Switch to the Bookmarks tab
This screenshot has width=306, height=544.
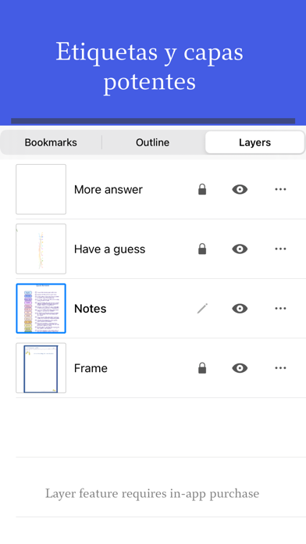tap(51, 142)
